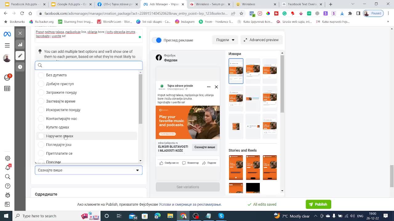
Task: Click the like thumb icon in preview
Action: 161,163
